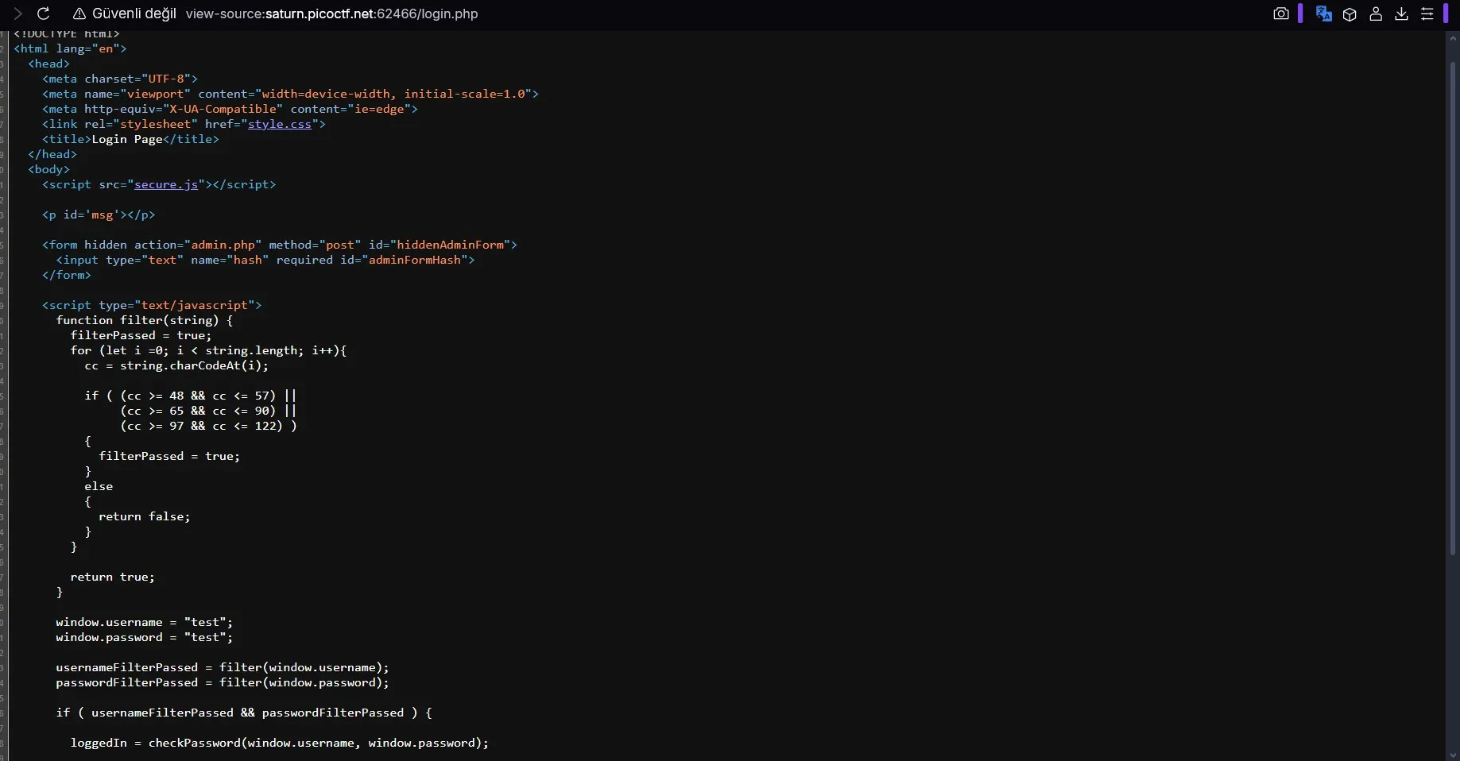Open the easy setup sliders menu
The image size is (1460, 761).
(1427, 14)
